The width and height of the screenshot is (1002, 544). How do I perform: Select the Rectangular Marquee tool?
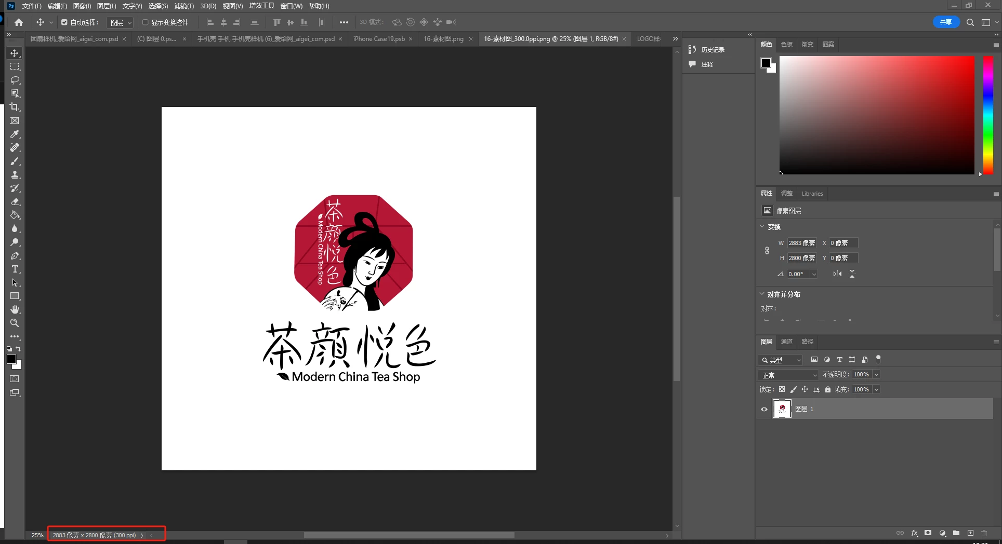point(15,66)
